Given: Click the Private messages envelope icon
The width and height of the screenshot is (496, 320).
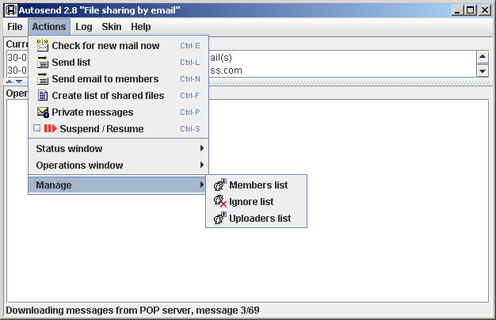Looking at the screenshot, I should pos(43,112).
